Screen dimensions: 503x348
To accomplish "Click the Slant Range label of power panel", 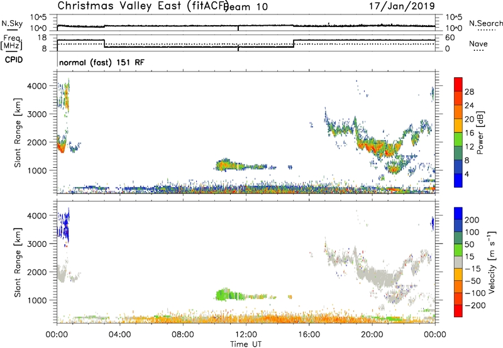I will click(18, 133).
